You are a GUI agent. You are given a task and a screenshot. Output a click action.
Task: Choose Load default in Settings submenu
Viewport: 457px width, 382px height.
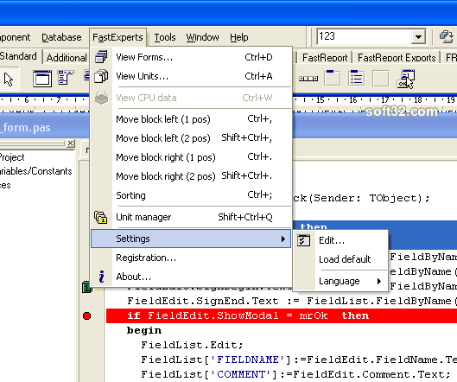tap(340, 259)
